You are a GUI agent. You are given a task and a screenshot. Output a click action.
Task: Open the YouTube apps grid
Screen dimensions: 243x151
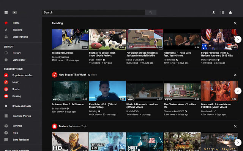click(x=222, y=12)
